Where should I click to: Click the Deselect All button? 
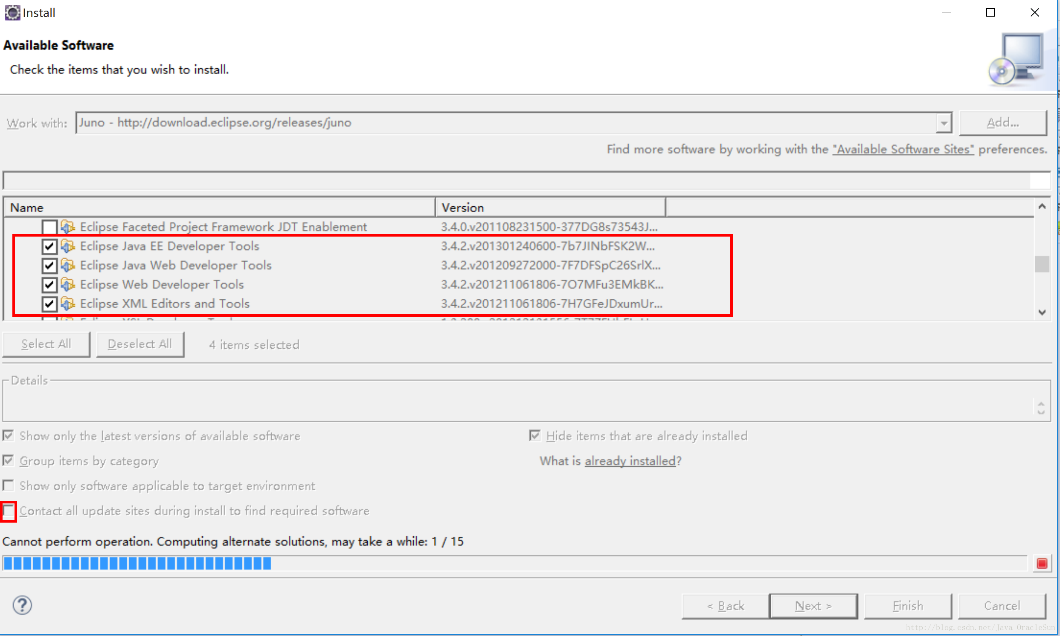tap(139, 344)
